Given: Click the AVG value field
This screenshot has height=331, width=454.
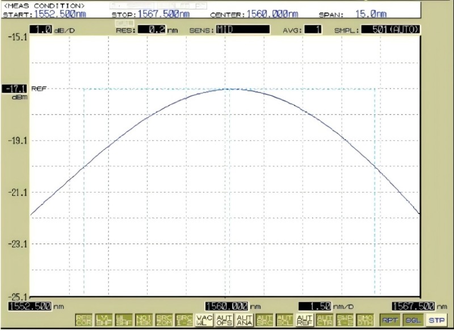Looking at the screenshot, I should tap(313, 30).
